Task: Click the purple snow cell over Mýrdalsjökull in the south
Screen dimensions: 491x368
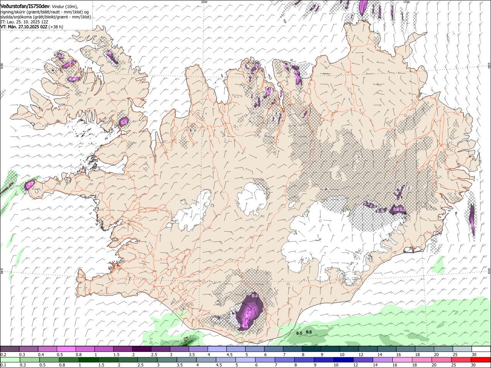Action: click(249, 311)
